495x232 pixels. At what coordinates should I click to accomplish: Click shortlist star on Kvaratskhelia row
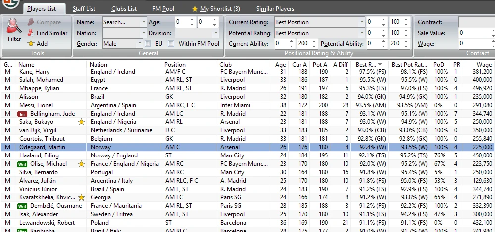tap(82, 197)
